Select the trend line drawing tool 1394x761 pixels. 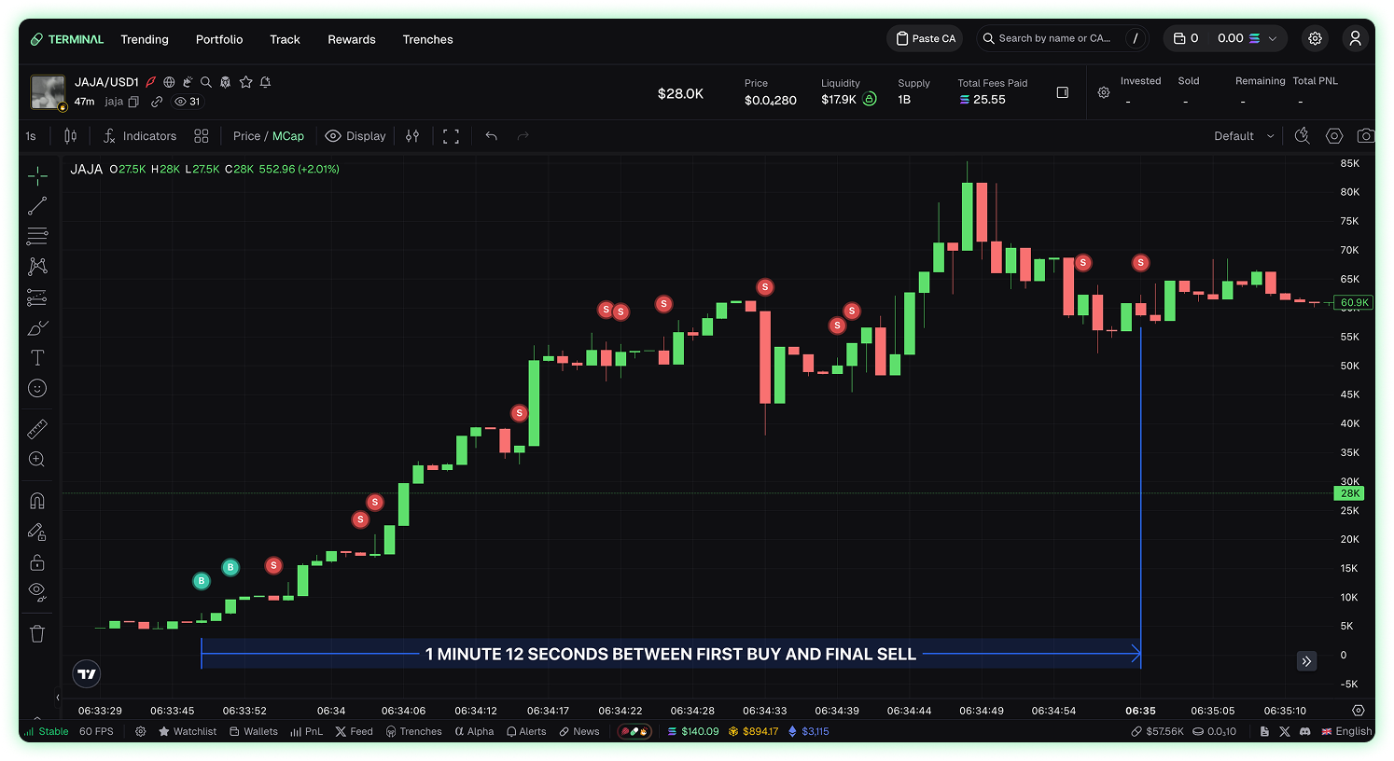coord(37,206)
